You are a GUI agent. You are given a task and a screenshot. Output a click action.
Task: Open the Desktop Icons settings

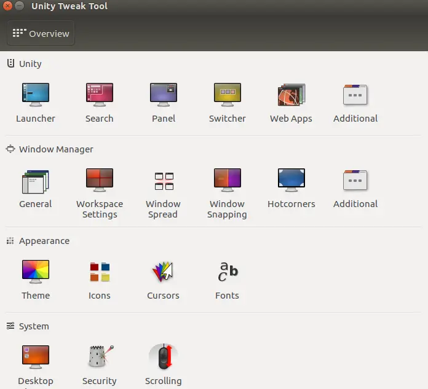point(36,357)
